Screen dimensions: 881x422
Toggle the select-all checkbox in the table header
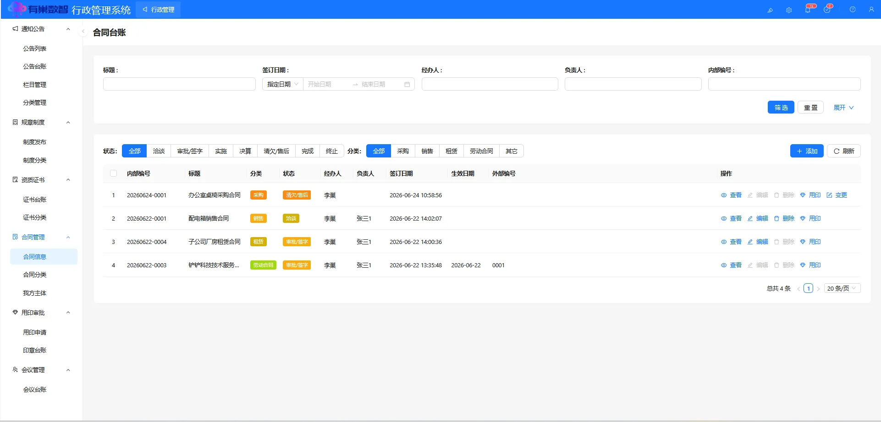(x=114, y=173)
